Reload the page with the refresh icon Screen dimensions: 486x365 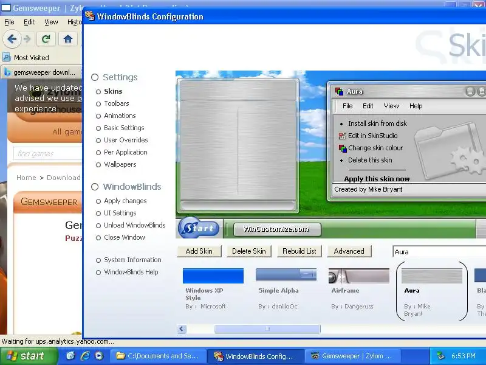pos(46,39)
